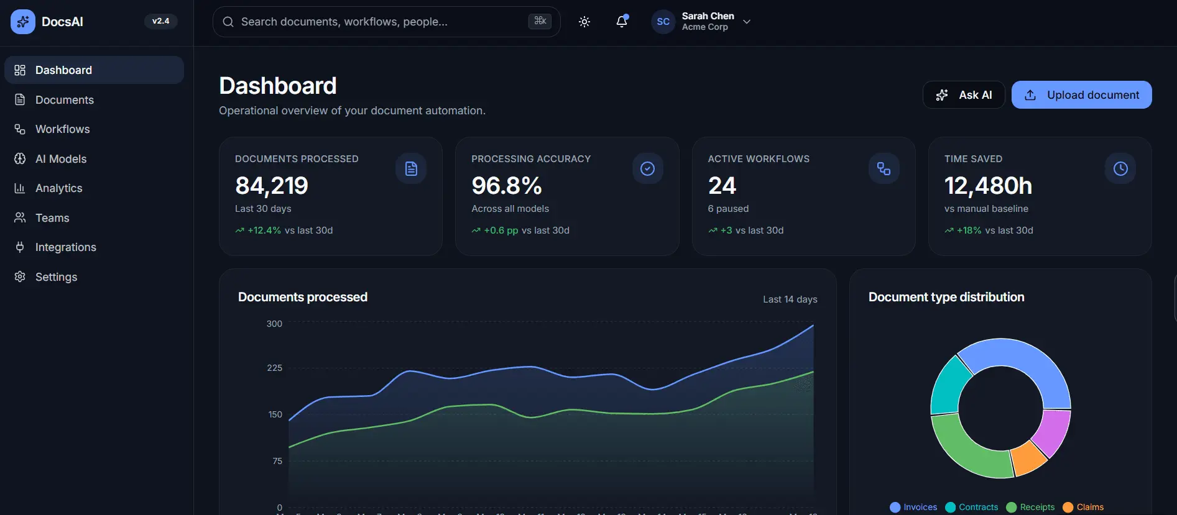Click the 96.8% accuracy value
Image resolution: width=1177 pixels, height=515 pixels.
click(x=507, y=186)
